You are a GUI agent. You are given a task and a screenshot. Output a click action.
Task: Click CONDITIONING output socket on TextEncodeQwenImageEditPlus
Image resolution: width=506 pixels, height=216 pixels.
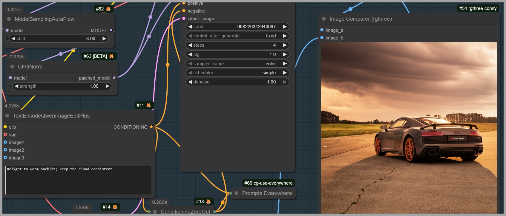pos(151,127)
